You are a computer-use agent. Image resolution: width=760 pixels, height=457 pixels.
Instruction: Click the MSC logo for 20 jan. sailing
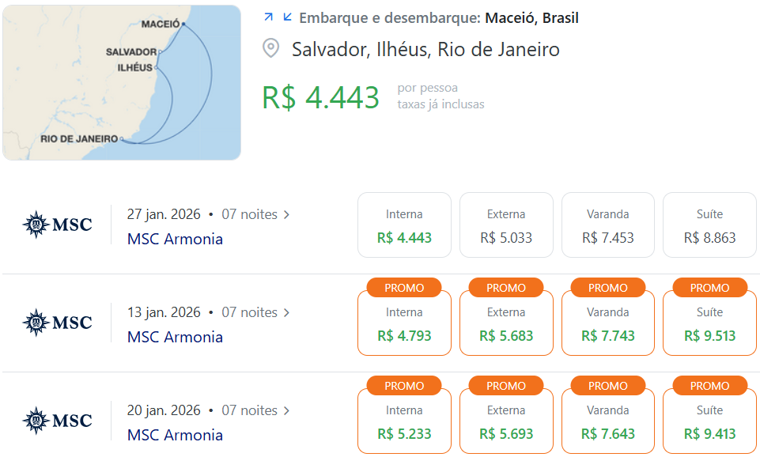point(57,420)
